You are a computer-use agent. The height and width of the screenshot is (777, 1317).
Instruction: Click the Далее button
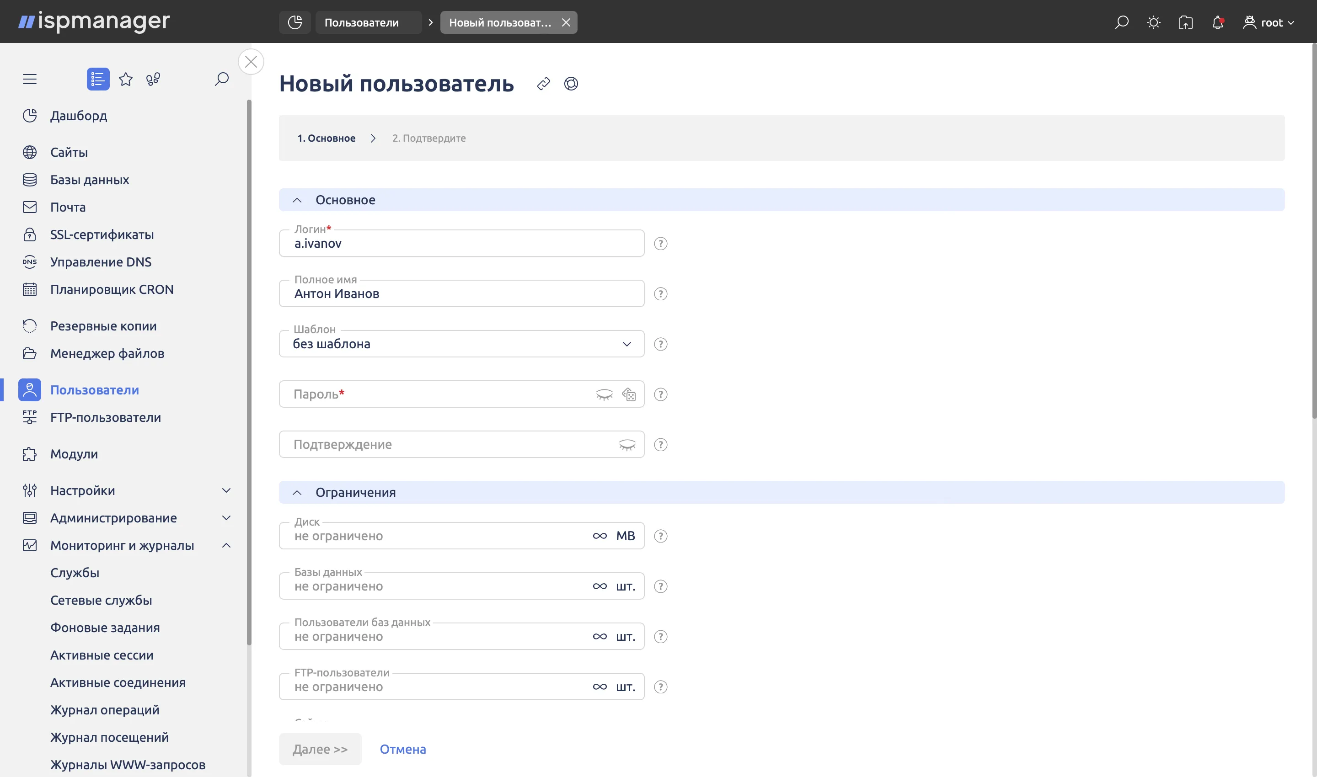[320, 749]
